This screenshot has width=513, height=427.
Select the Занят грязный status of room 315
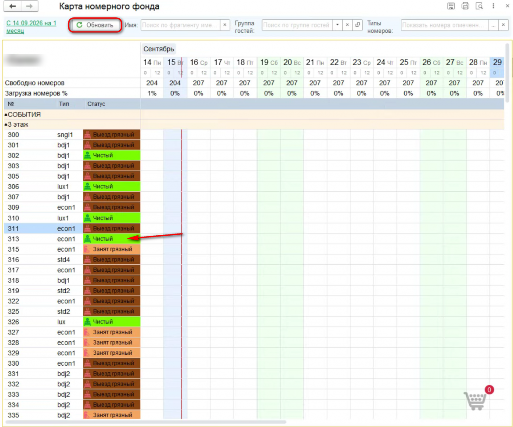tap(112, 249)
